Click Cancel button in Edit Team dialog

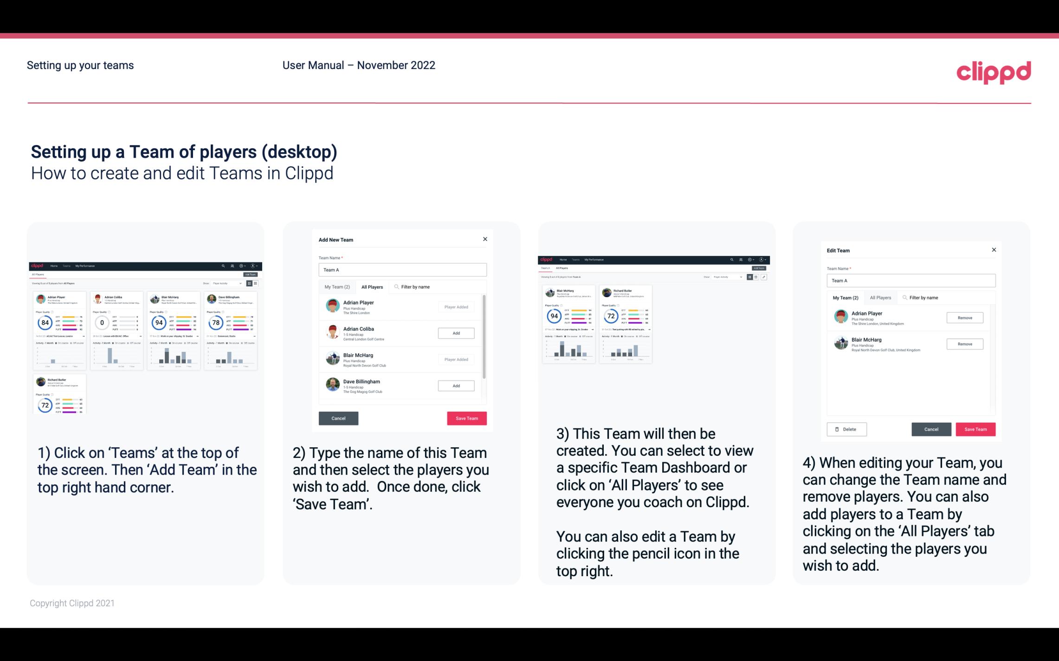click(x=932, y=429)
